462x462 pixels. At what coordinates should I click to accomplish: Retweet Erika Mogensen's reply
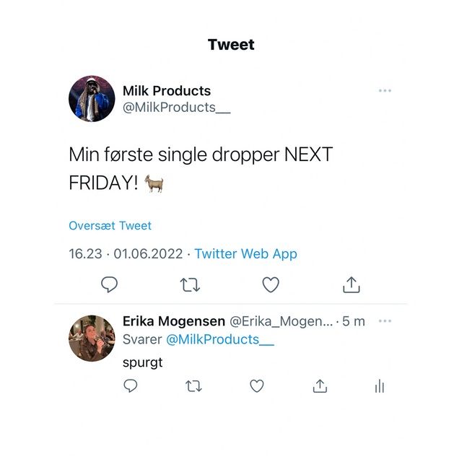pos(193,386)
